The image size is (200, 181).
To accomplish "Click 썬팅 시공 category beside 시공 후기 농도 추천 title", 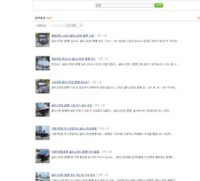I will click(x=100, y=105).
